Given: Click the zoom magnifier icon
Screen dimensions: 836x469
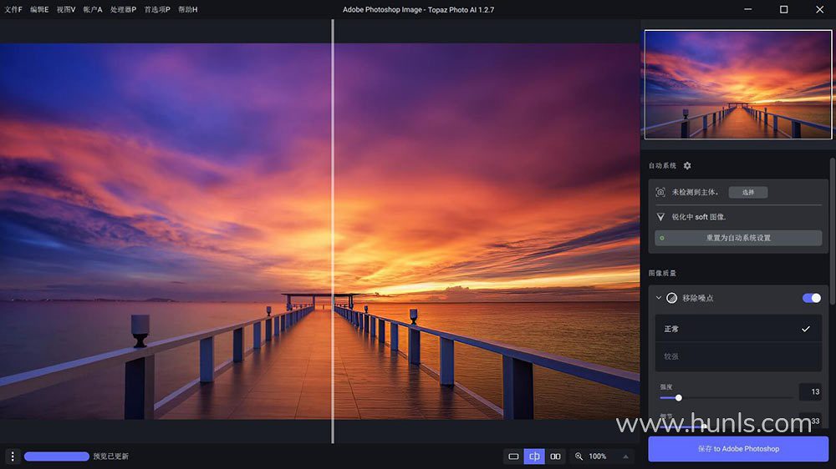Looking at the screenshot, I should point(579,456).
